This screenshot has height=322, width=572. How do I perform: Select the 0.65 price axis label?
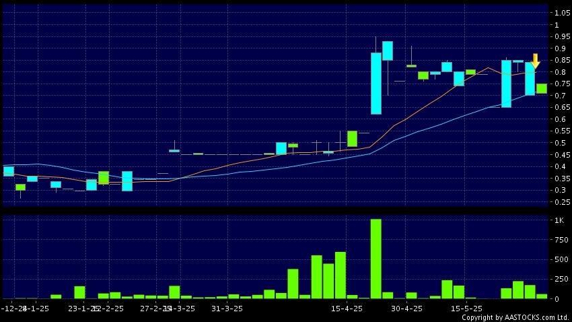coord(562,107)
